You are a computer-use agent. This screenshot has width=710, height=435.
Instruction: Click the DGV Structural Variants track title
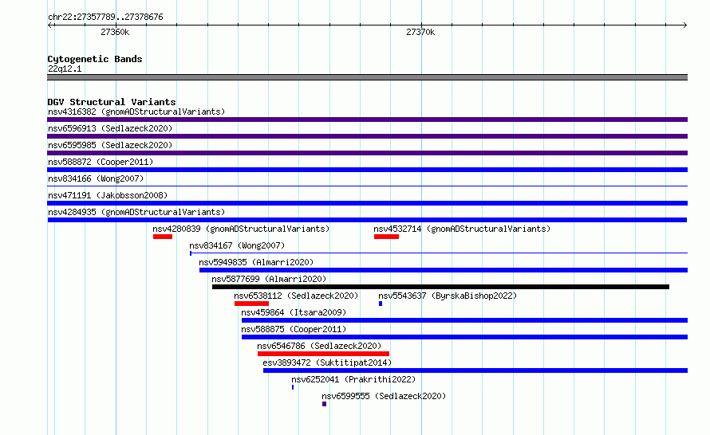tap(112, 102)
